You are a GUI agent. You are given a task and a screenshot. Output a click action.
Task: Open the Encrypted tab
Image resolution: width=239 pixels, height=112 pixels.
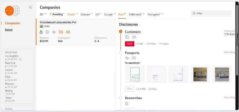click(x=155, y=14)
